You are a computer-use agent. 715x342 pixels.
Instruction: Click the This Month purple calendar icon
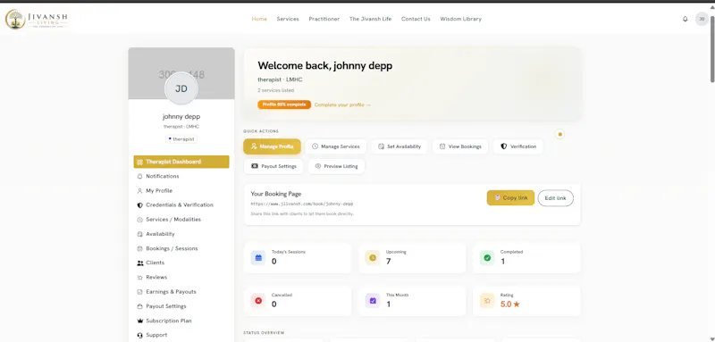click(373, 301)
